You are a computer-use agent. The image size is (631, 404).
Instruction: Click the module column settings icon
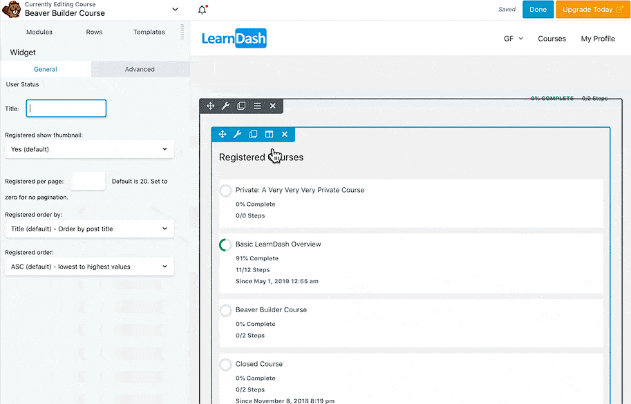270,134
